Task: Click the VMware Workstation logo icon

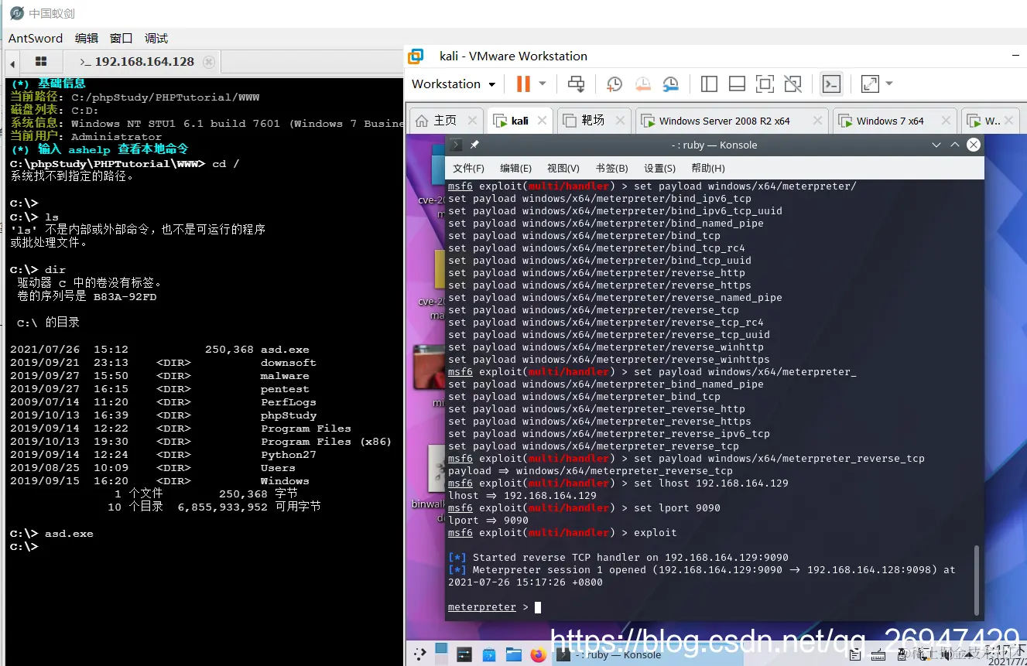Action: tap(416, 56)
